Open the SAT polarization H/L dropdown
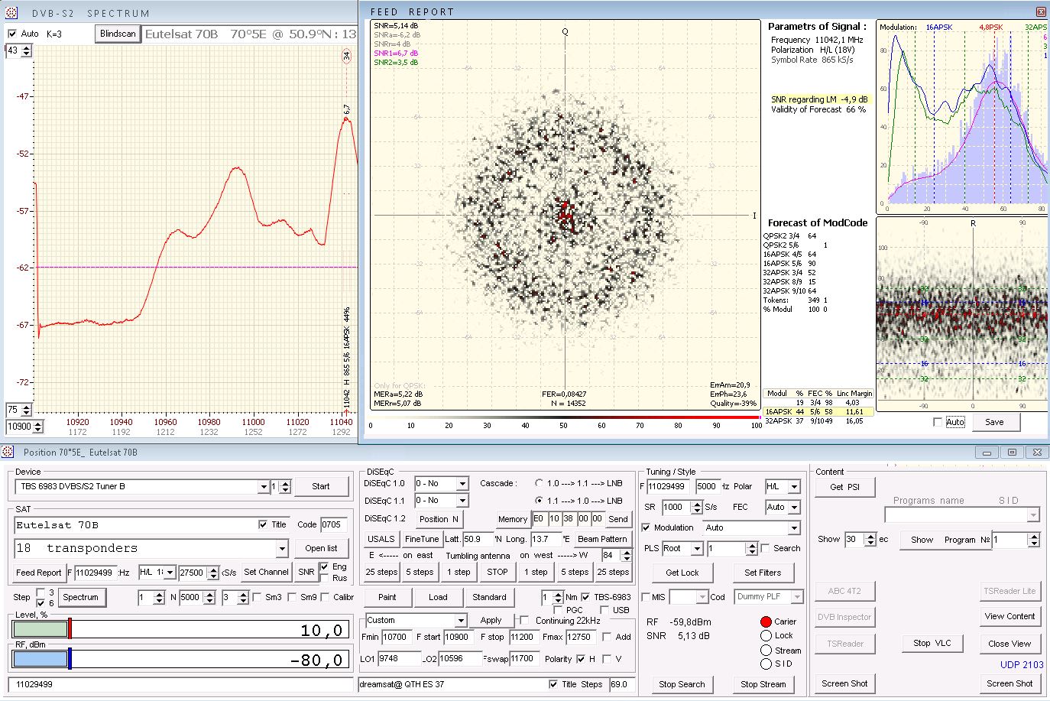The width and height of the screenshot is (1050, 701). (x=170, y=572)
